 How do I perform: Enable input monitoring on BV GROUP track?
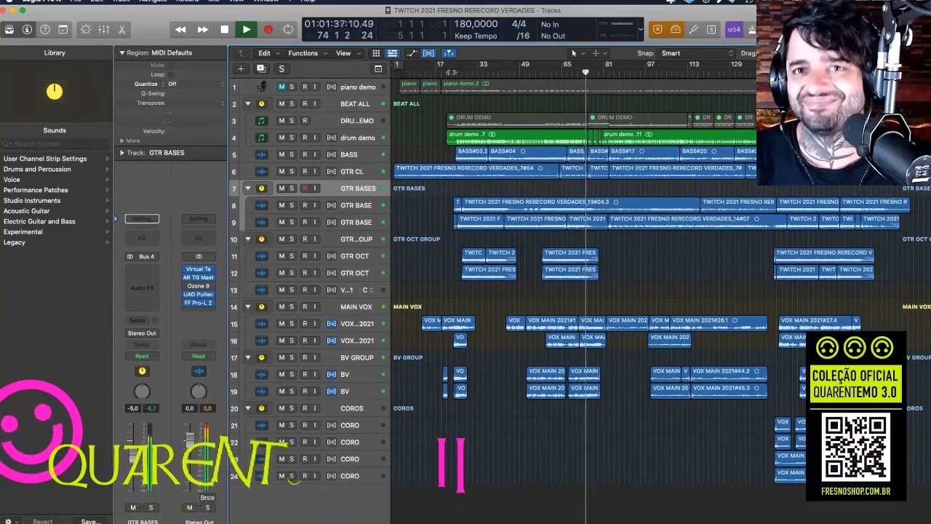(315, 358)
